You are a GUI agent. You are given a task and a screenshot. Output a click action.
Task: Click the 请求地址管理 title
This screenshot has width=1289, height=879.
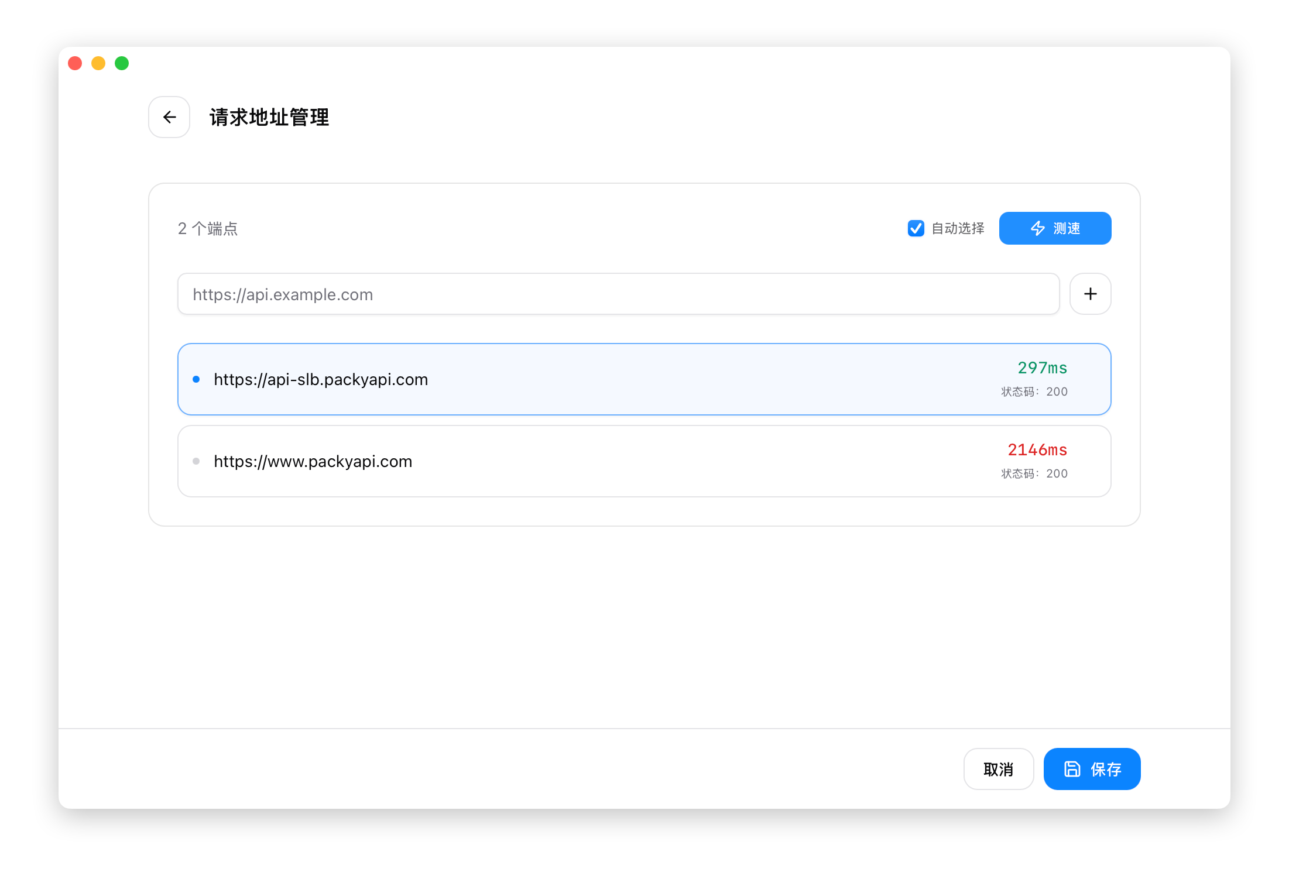click(269, 117)
